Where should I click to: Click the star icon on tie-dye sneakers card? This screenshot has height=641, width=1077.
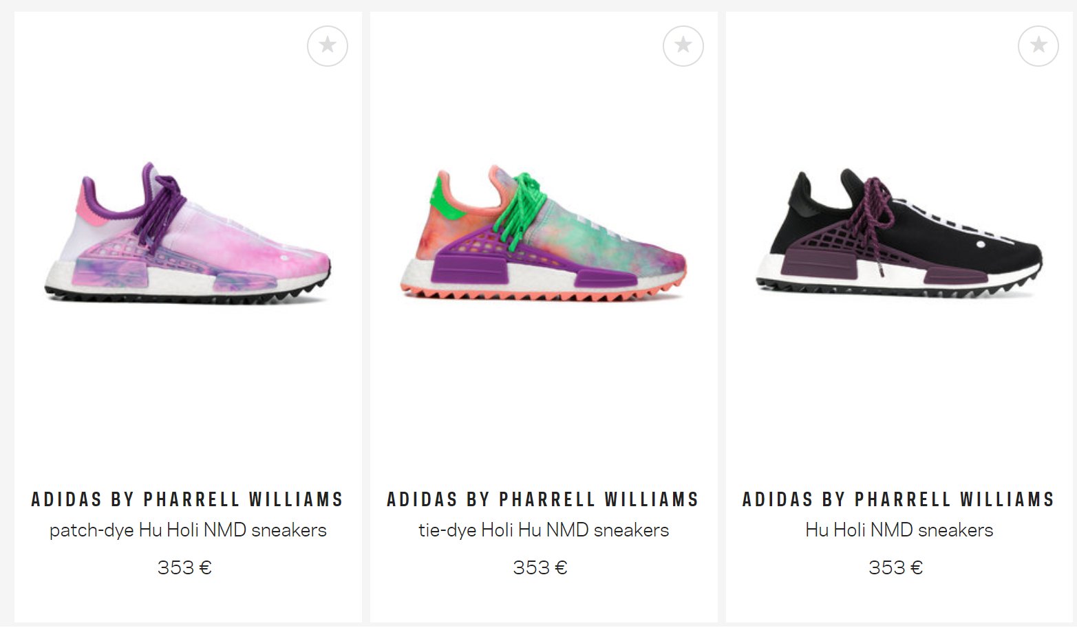coord(683,46)
